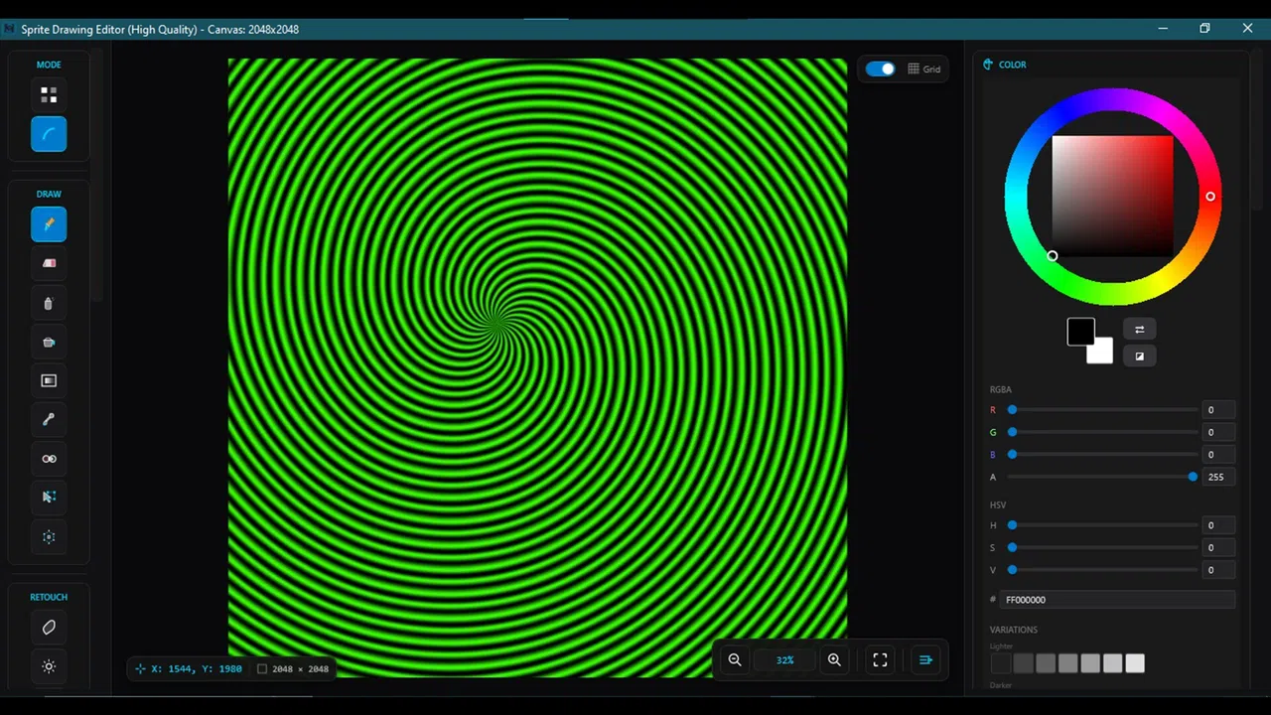Zoom out with the minus magnifier
The image size is (1271, 715).
[735, 659]
